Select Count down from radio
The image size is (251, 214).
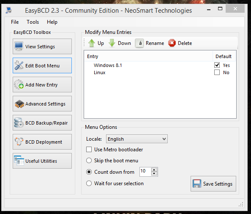[x=89, y=172]
